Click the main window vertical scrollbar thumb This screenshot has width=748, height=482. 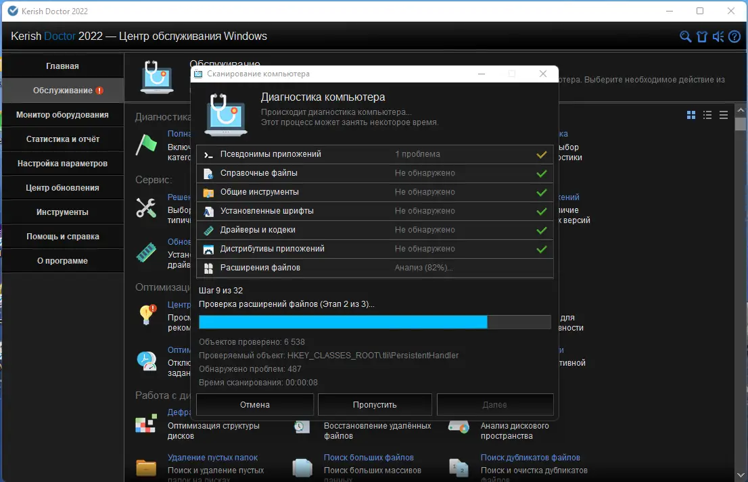pos(741,124)
